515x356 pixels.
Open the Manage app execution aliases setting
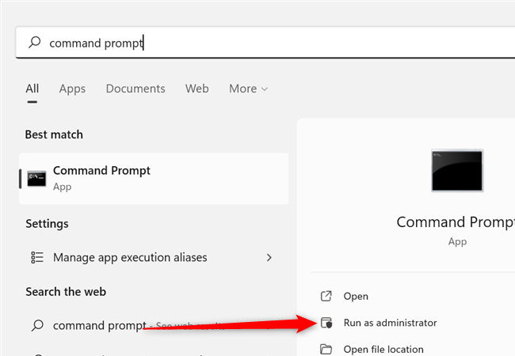tap(130, 257)
